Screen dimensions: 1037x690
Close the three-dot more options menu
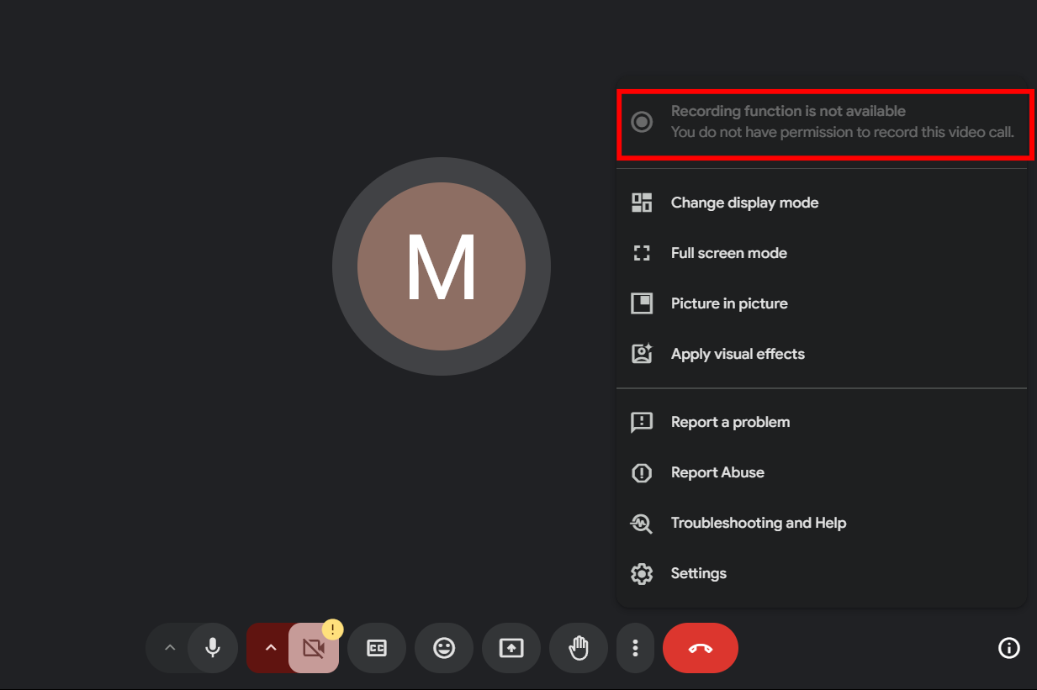point(636,648)
